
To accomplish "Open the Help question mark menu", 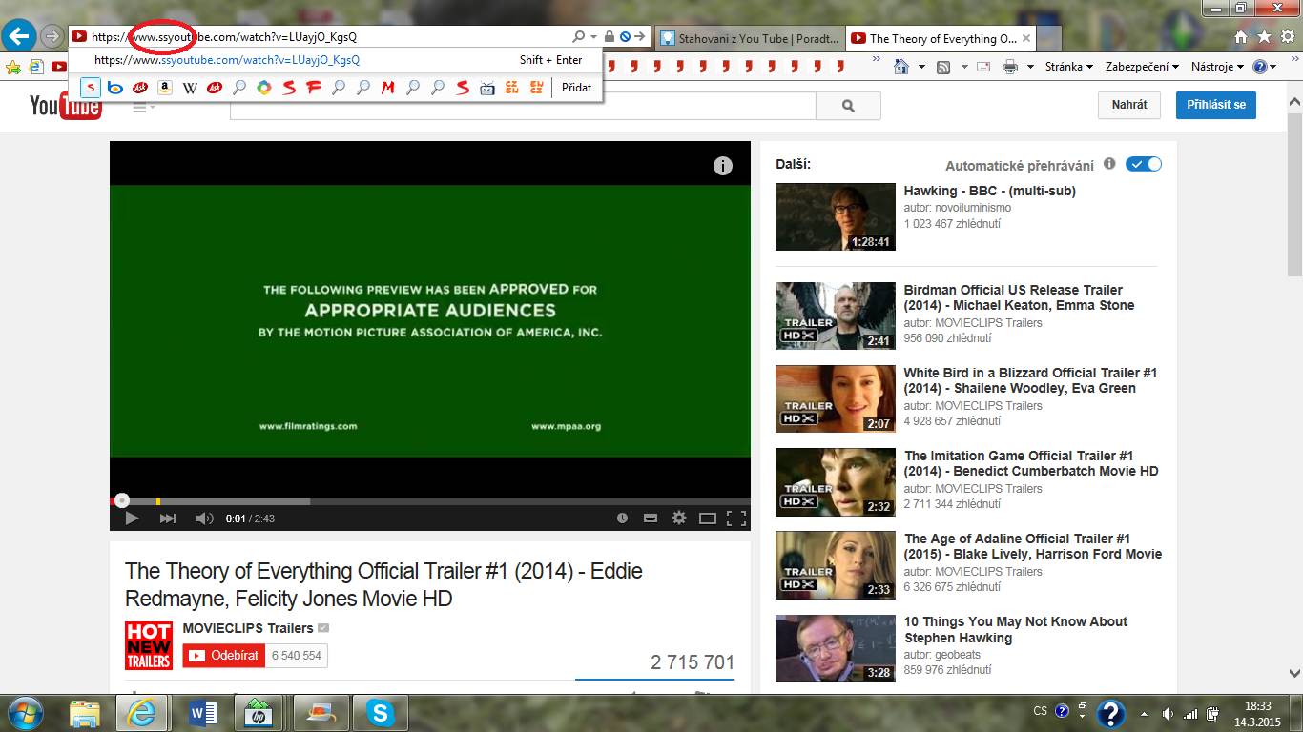I will pyautogui.click(x=1264, y=67).
